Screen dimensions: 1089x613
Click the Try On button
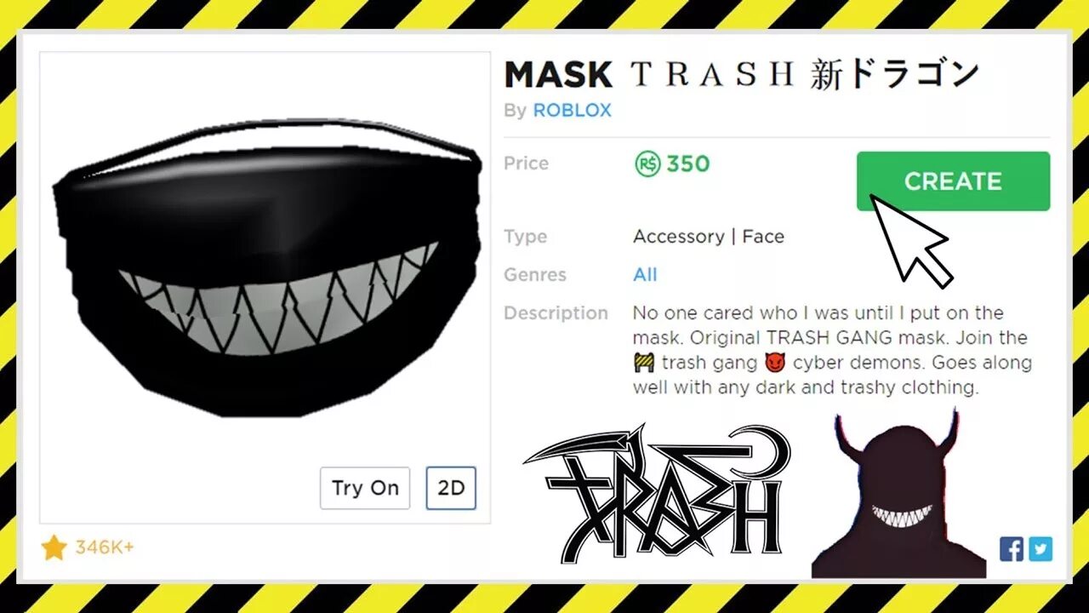(x=365, y=488)
